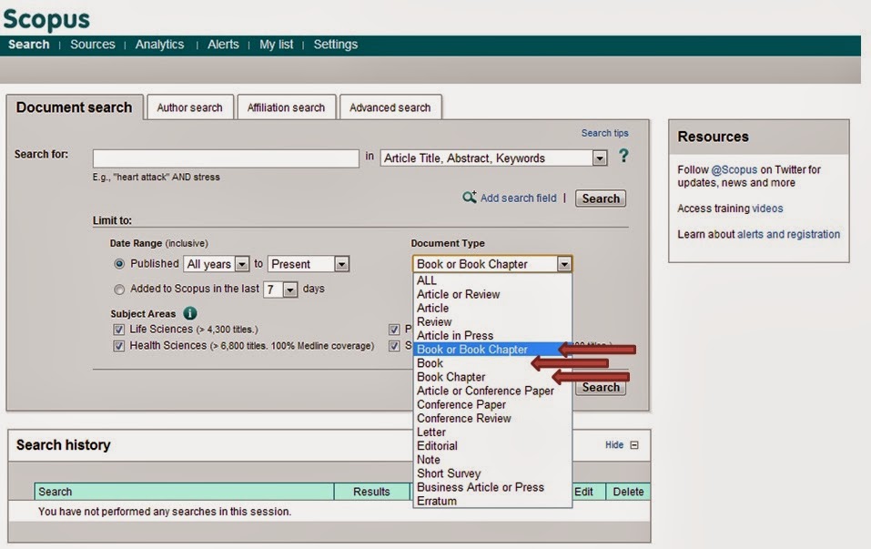Collapse Search history using the Hide icon

pyautogui.click(x=634, y=445)
